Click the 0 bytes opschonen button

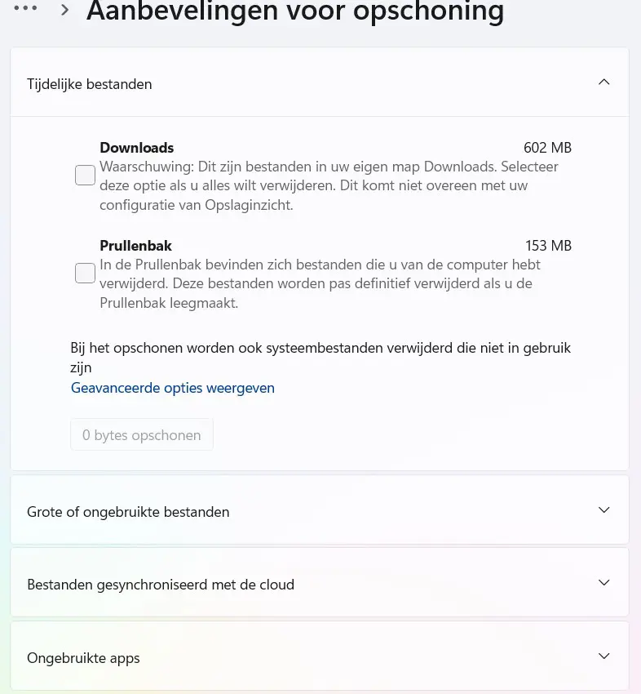[142, 434]
